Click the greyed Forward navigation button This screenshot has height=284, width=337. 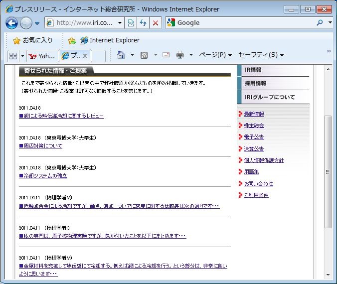26,23
